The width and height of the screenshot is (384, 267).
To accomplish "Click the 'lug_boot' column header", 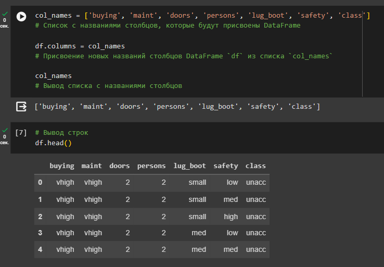I will point(189,166).
